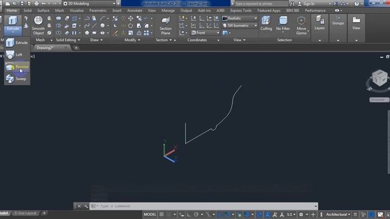The image size is (390, 219).
Task: Click the Array tool in Modify
Action: [146, 33]
